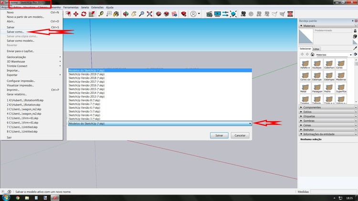The height and width of the screenshot is (201, 358).
Task: Click the red film-frame icon at toolbar end
Action: tap(290, 14)
